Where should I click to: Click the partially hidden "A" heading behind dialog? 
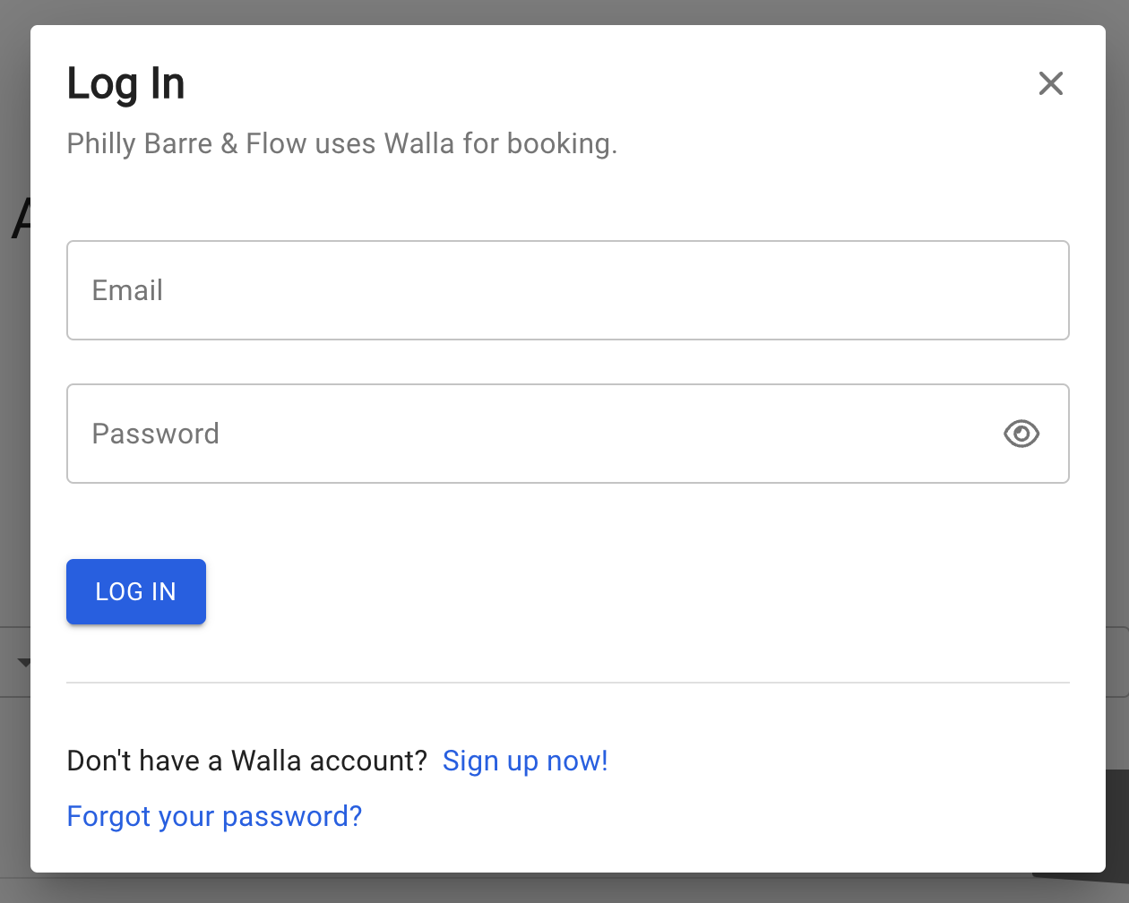click(x=20, y=219)
